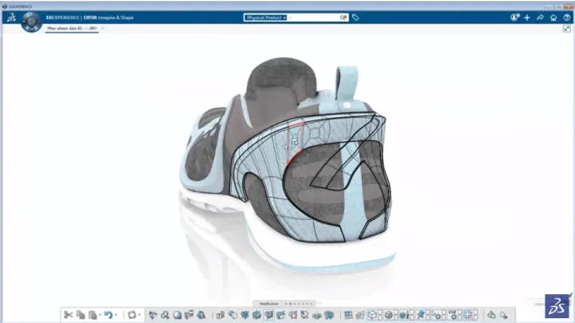Click the Update refresh icon in bottom toolbar

[x=132, y=315]
